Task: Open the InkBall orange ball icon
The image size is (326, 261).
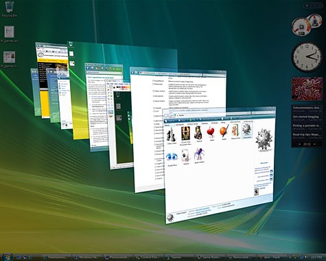Action: [224, 131]
